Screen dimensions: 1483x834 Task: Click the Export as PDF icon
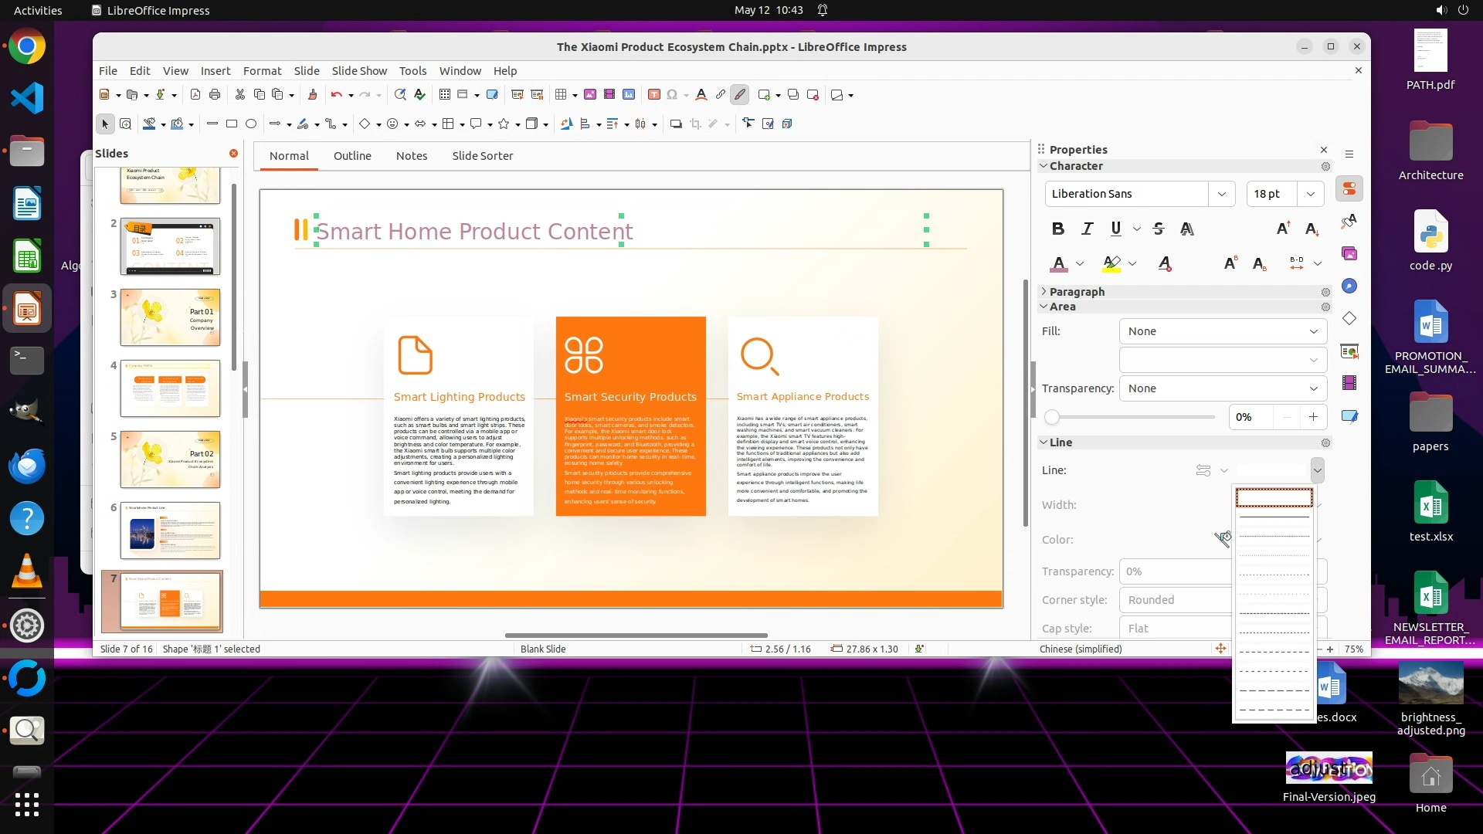pyautogui.click(x=195, y=95)
